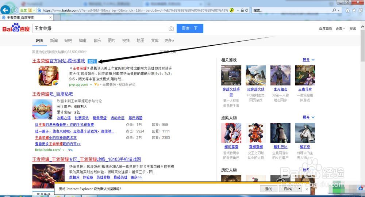This screenshot has height=197, width=365.
Task: Switch to the 视频 search tab
Action: tap(126, 41)
